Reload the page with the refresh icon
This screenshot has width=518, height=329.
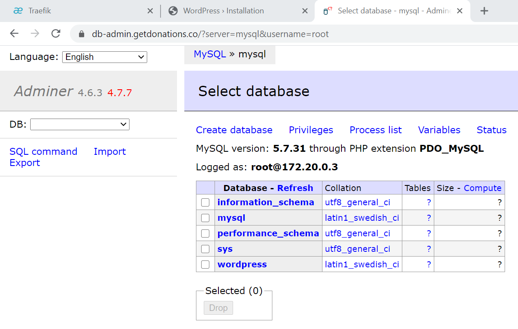point(56,34)
